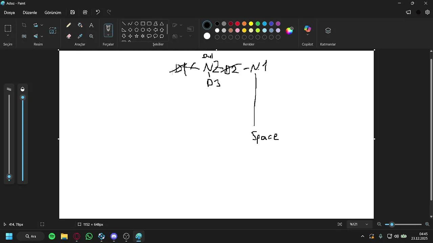Choose the Diamond shape
The height and width of the screenshot is (243, 433).
click(130, 30)
